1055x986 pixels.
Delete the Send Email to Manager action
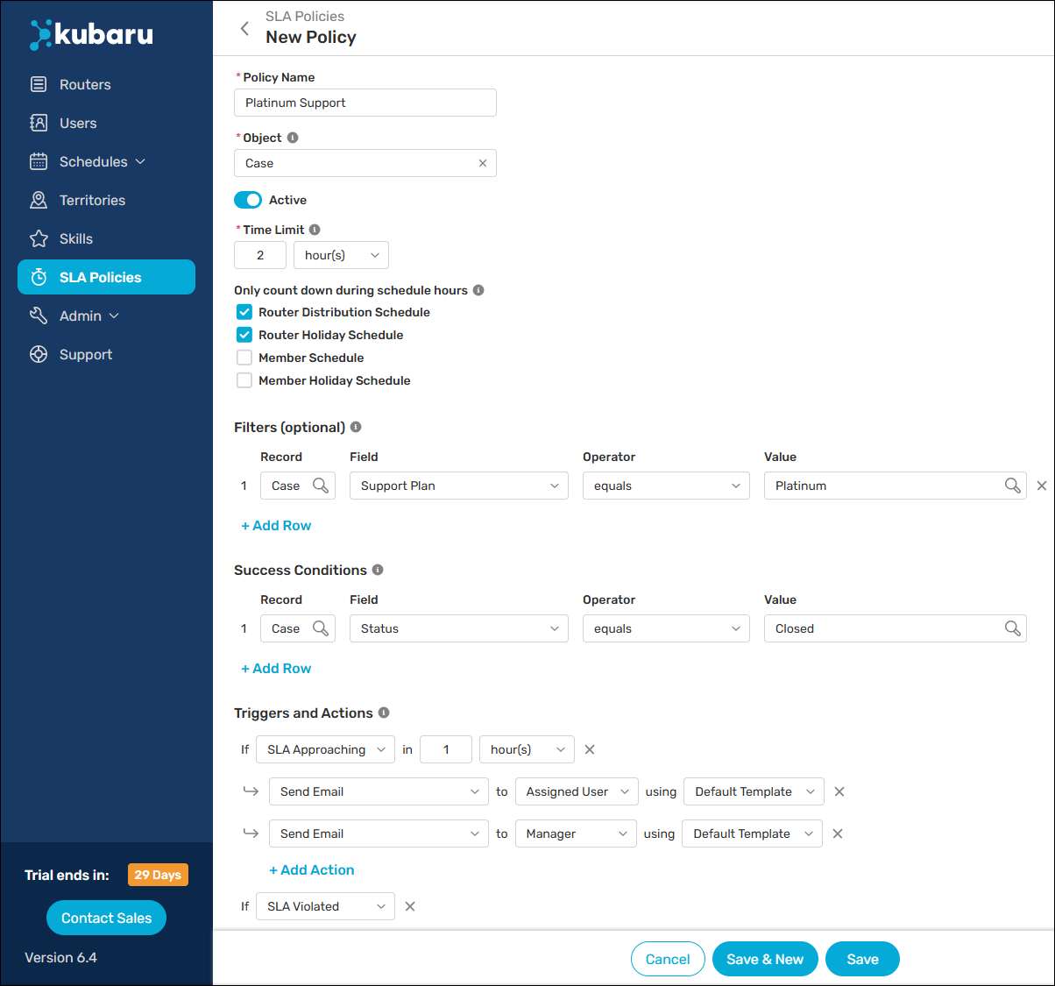pos(838,833)
